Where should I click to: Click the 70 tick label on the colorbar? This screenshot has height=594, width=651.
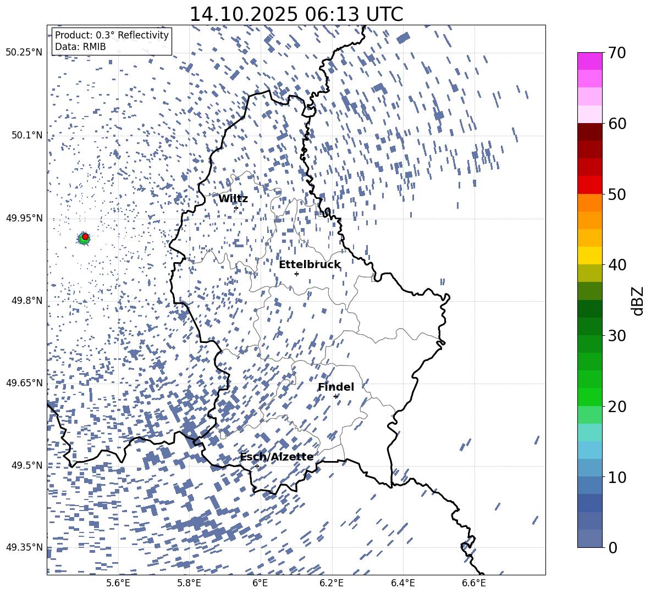[617, 53]
